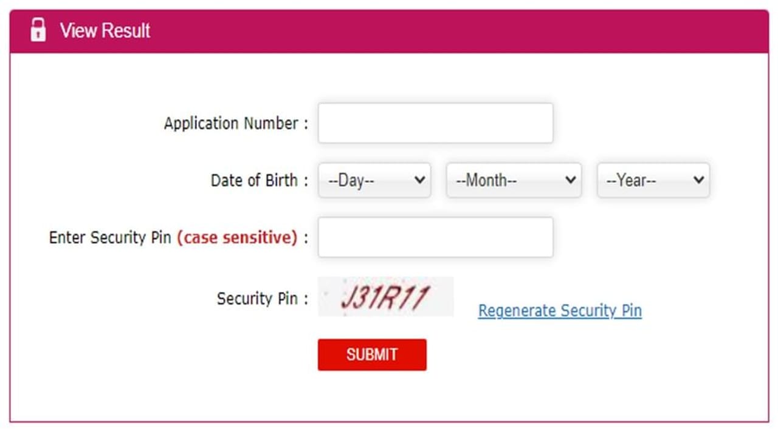Screen dimensions: 778x437
Task: Click the J31R11 captcha image
Action: click(385, 297)
